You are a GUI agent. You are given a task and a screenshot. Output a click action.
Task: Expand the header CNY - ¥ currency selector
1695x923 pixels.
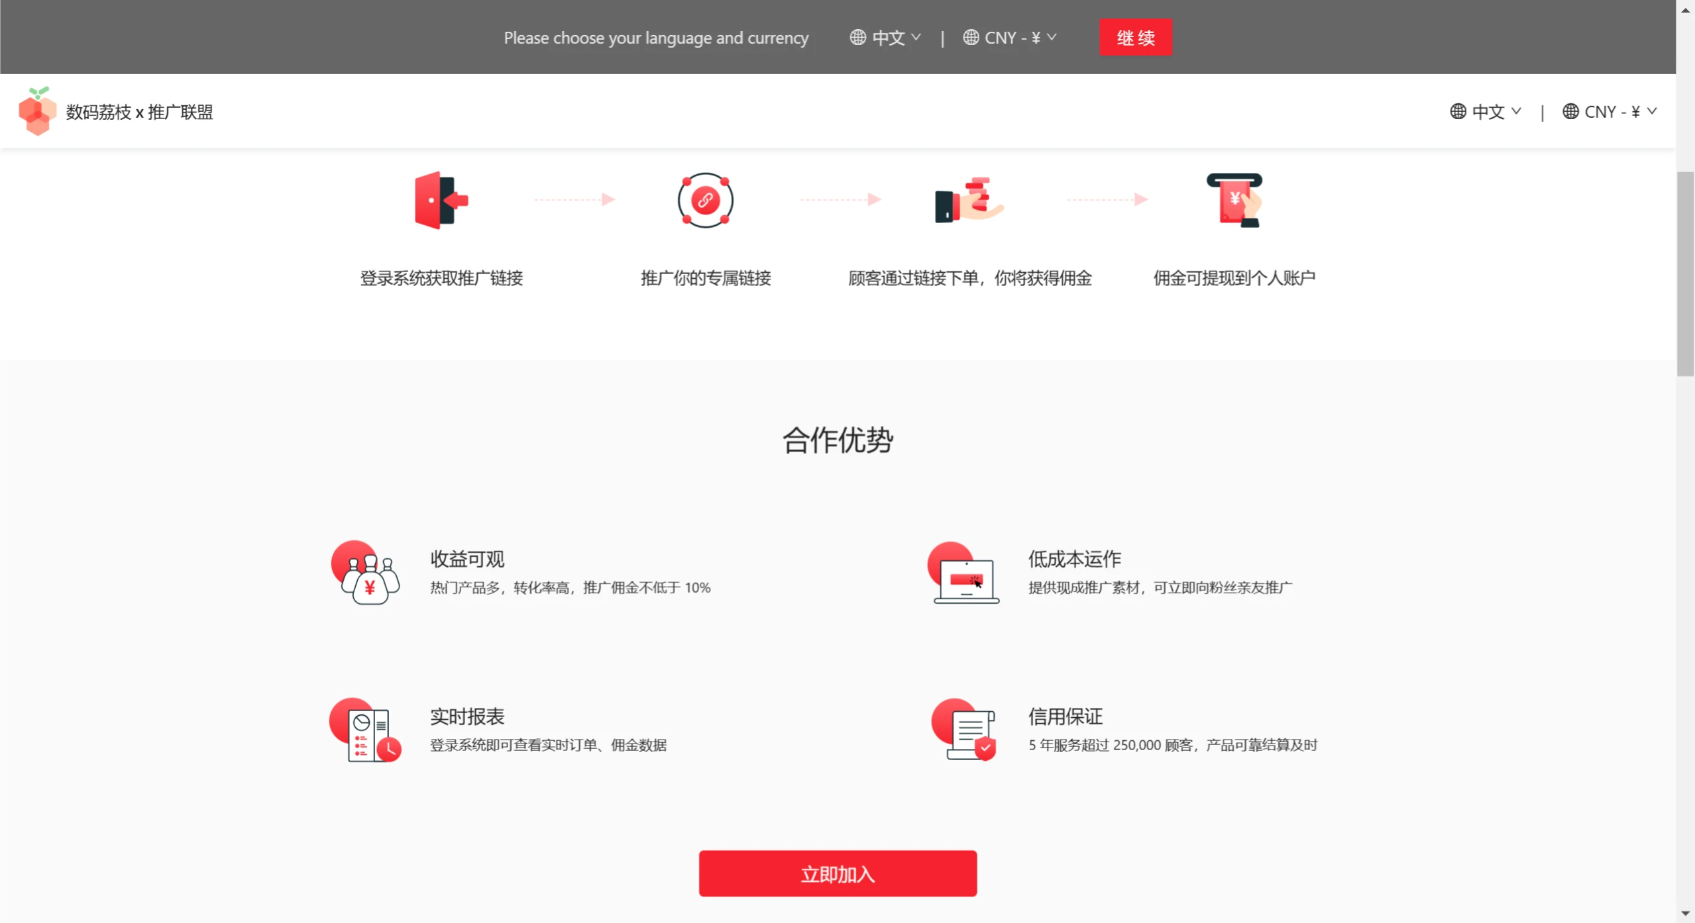(x=1610, y=111)
